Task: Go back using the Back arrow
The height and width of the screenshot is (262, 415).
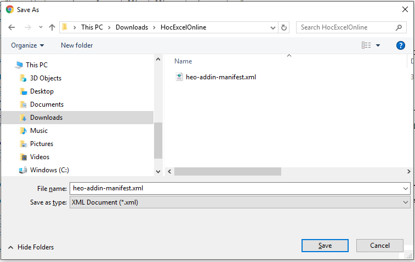Action: pyautogui.click(x=12, y=27)
